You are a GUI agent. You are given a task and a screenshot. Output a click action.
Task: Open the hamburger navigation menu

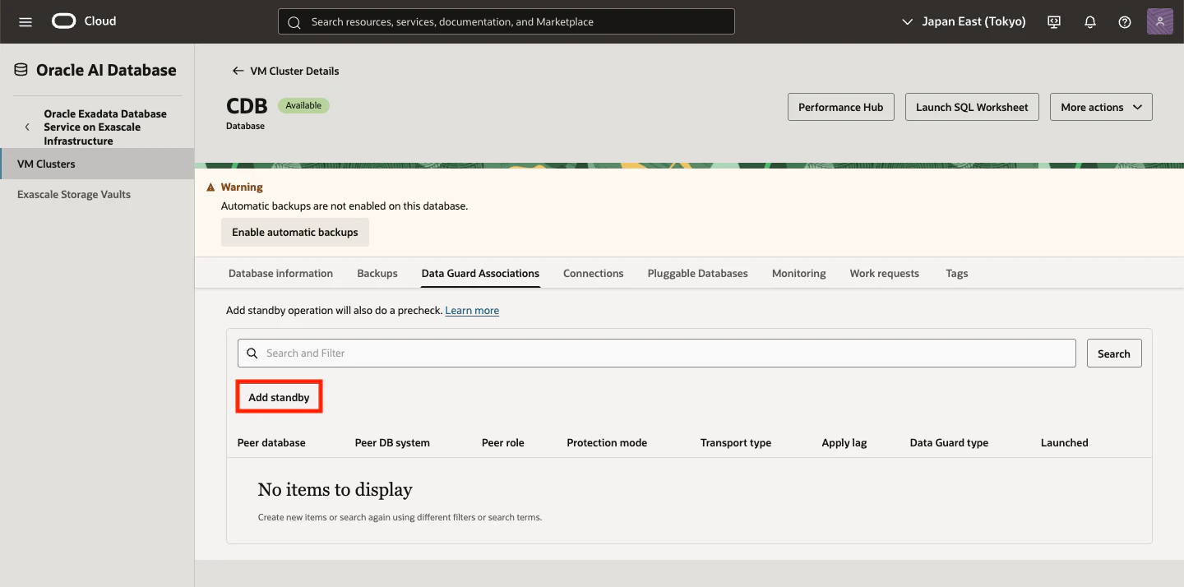[25, 21]
